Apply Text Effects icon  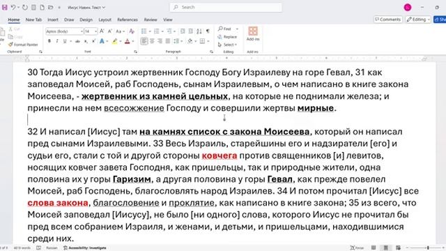[102, 41]
